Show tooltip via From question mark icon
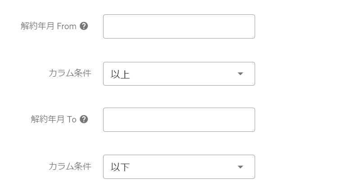Image resolution: width=337 pixels, height=191 pixels. tap(84, 26)
